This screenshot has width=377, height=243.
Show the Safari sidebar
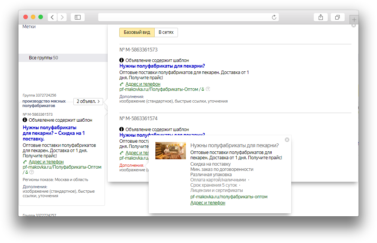click(x=78, y=17)
